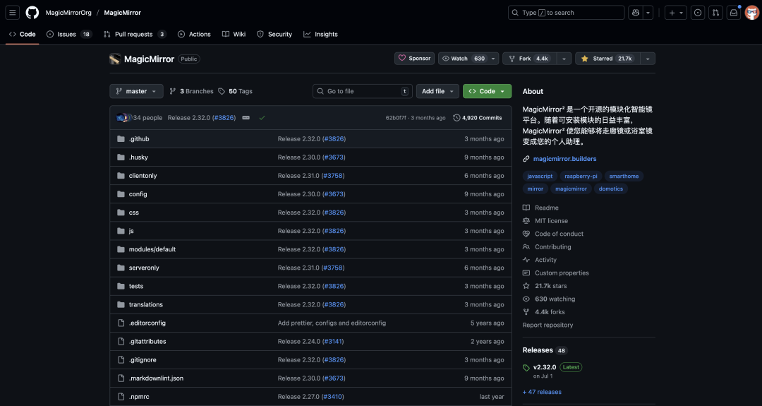Open the js folder
Viewport: 762px width, 406px height.
131,231
